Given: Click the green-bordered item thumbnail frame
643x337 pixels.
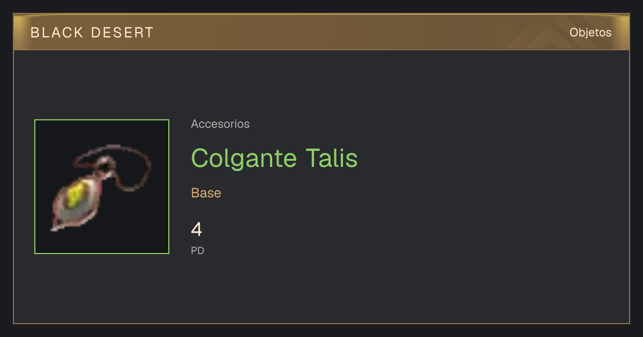Looking at the screenshot, I should tap(102, 187).
